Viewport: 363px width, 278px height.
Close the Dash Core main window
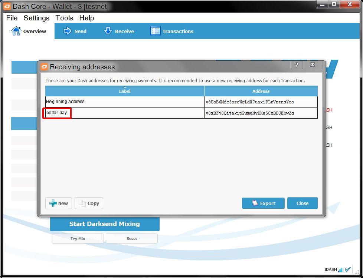[x=350, y=4]
